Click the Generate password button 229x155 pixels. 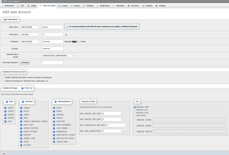pyautogui.click(x=25, y=62)
